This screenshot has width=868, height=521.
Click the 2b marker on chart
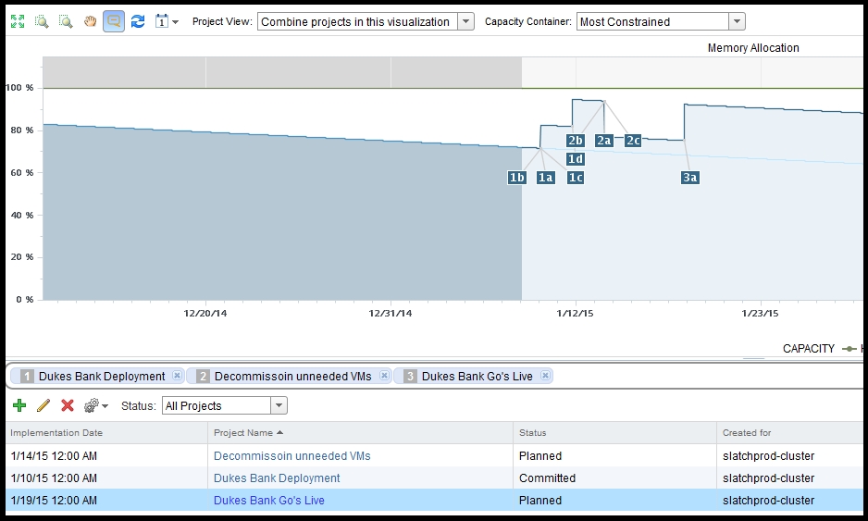[x=576, y=141]
